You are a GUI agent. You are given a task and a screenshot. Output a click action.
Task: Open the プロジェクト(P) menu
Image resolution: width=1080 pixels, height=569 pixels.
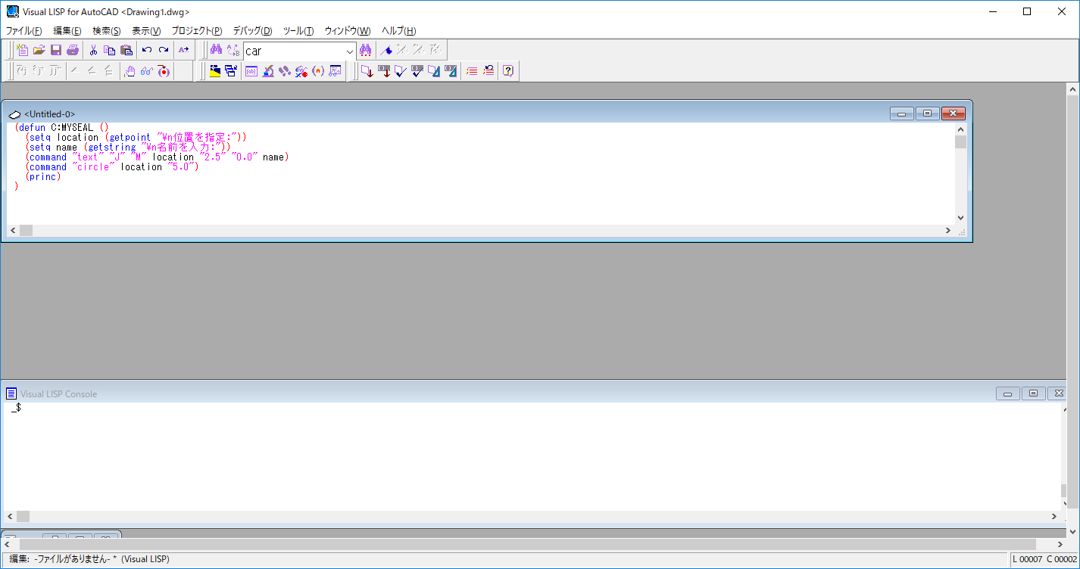pyautogui.click(x=197, y=31)
